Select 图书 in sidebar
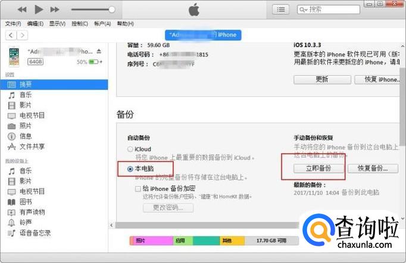406x263 pixels. click(26, 202)
